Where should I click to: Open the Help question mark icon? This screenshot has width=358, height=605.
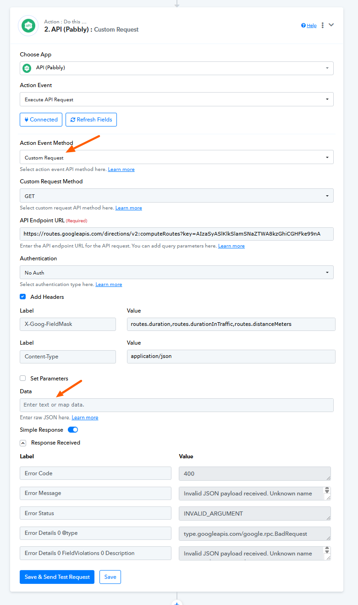point(303,26)
